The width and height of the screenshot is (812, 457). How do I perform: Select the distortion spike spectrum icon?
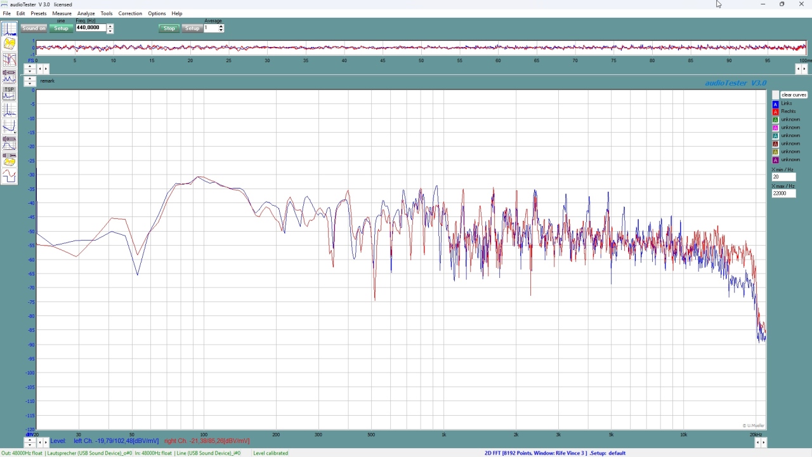pos(10,110)
